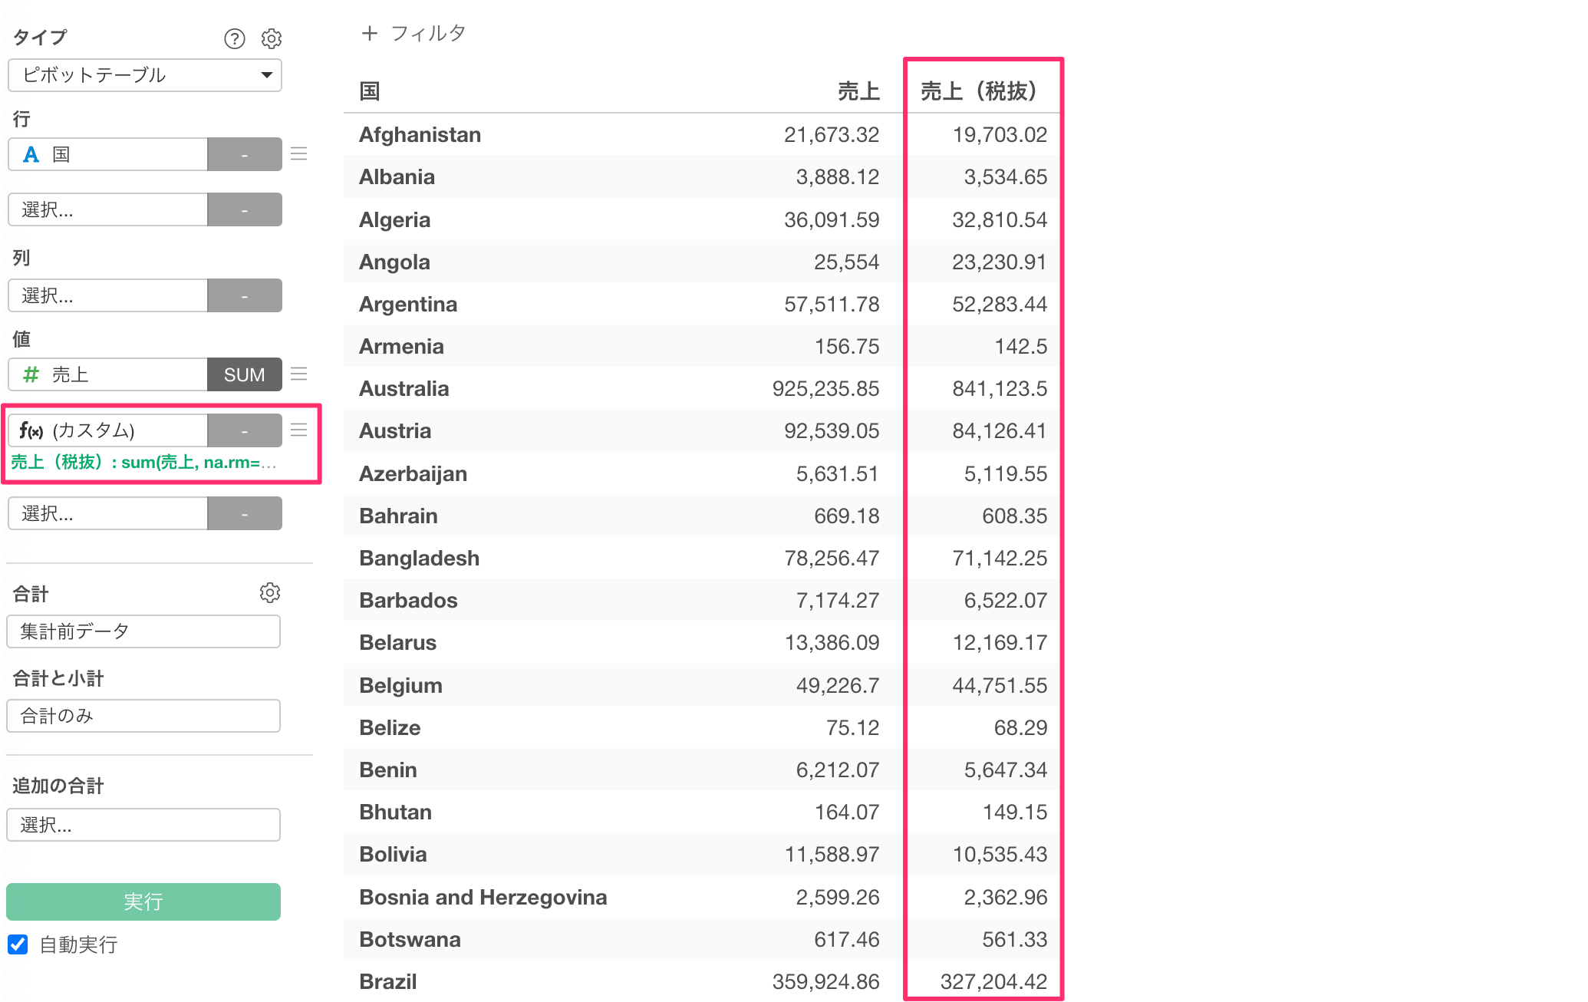Open the 合計 settings gear
The height and width of the screenshot is (1002, 1588).
[x=270, y=593]
